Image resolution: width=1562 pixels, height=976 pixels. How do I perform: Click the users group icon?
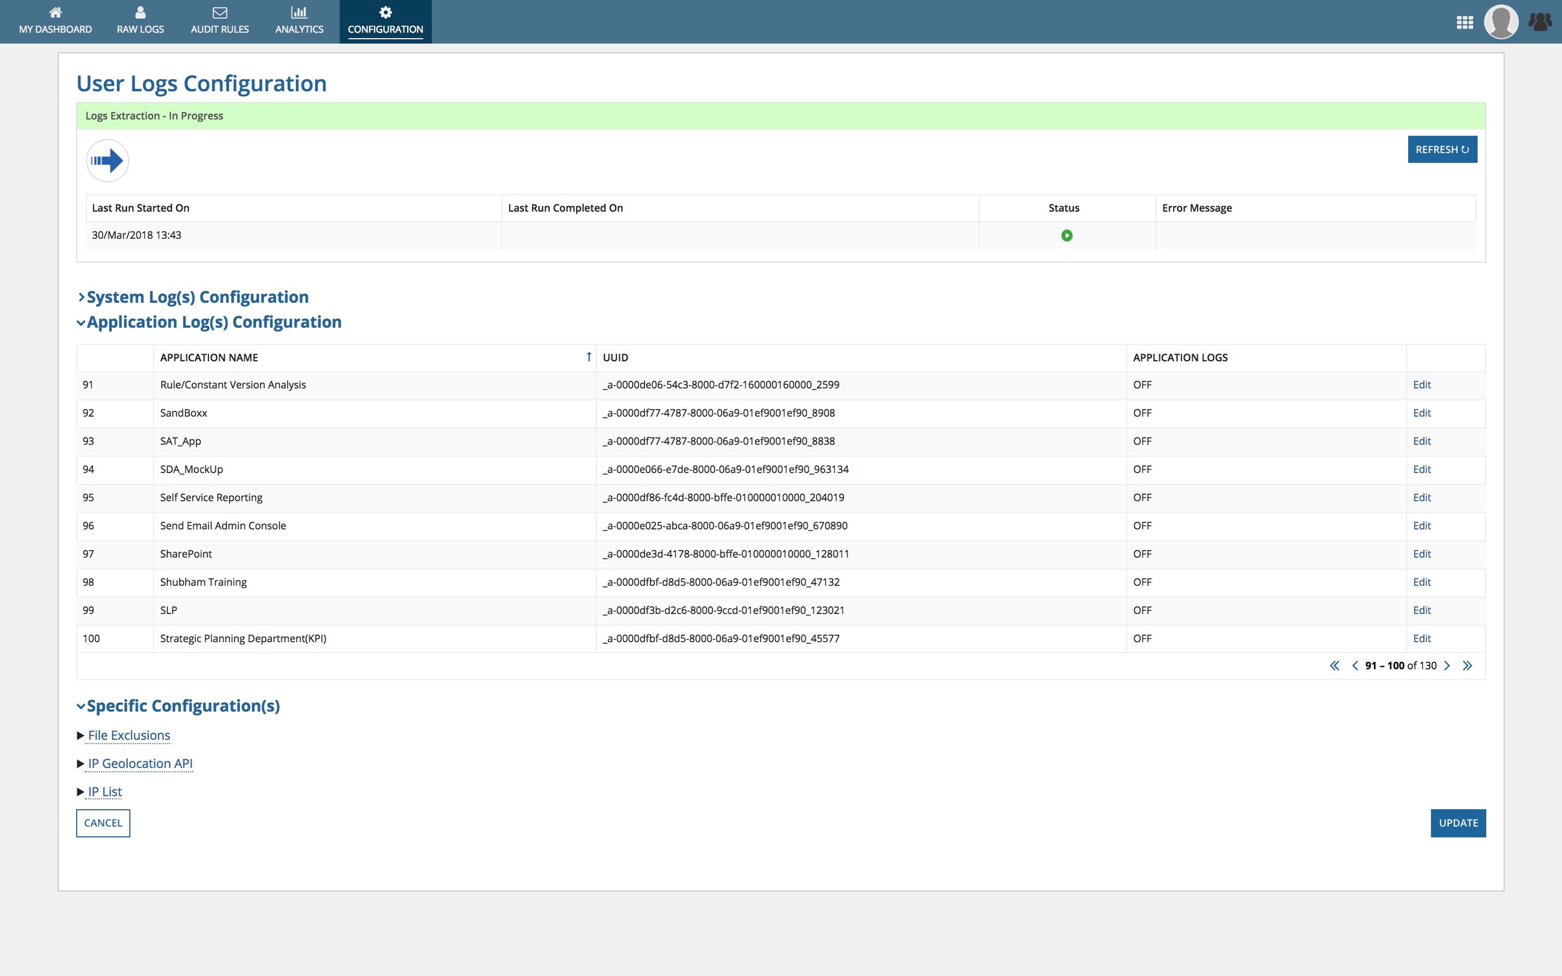pos(1540,22)
